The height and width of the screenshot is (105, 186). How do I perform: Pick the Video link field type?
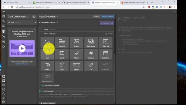105,43
